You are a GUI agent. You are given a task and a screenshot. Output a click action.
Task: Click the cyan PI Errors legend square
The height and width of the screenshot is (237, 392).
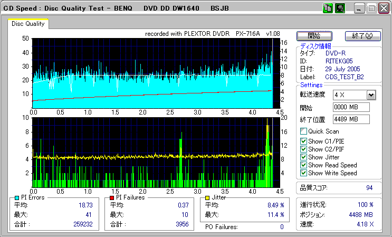[x=17, y=198]
